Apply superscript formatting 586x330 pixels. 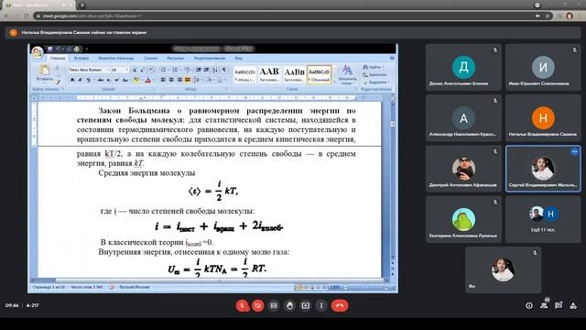pyautogui.click(x=116, y=80)
